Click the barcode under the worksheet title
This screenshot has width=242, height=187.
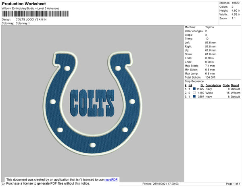tap(35, 14)
